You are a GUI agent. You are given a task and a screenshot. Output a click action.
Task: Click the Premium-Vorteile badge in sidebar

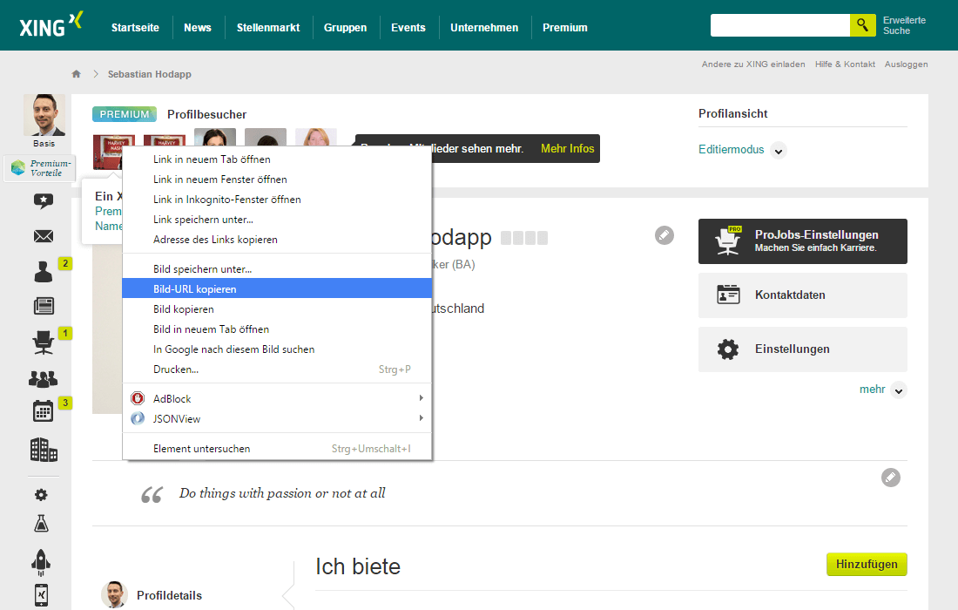click(40, 168)
